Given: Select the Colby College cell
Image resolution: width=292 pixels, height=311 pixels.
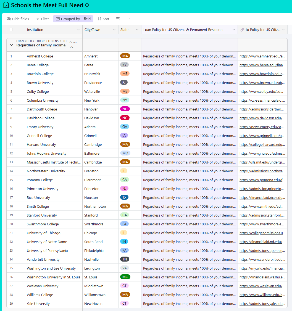Looking at the screenshot, I should click(54, 91).
